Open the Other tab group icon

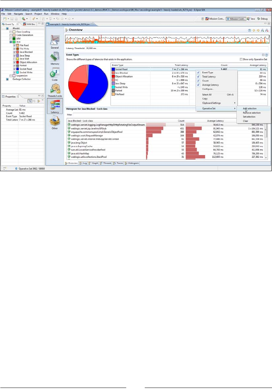[55, 121]
